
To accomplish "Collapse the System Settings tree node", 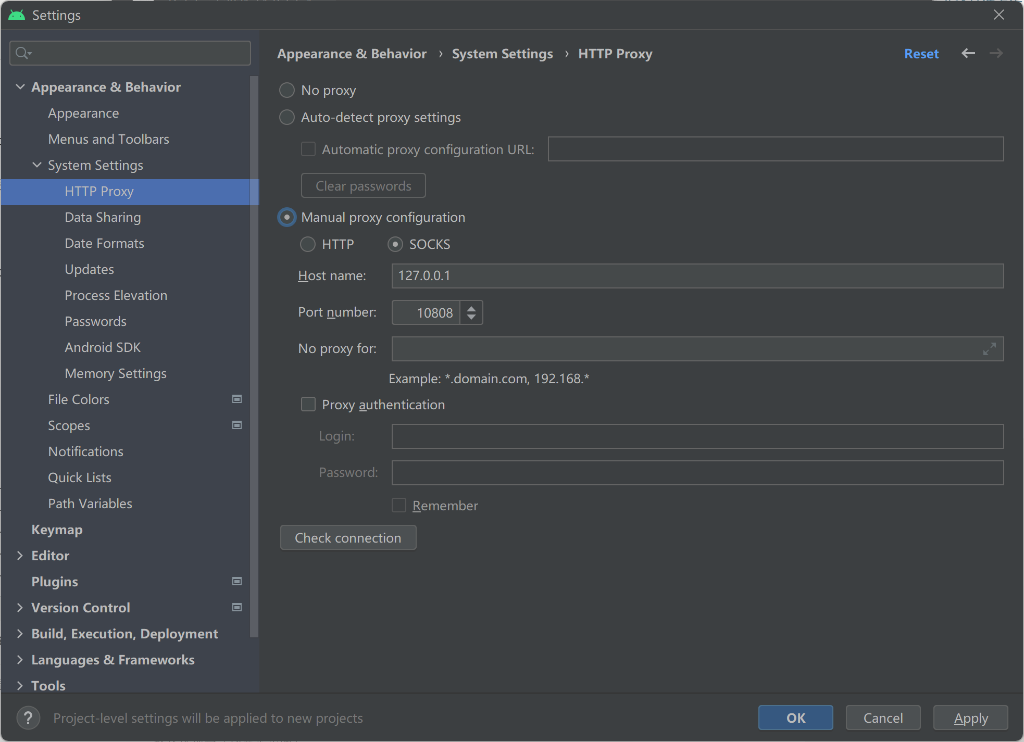I will coord(37,165).
